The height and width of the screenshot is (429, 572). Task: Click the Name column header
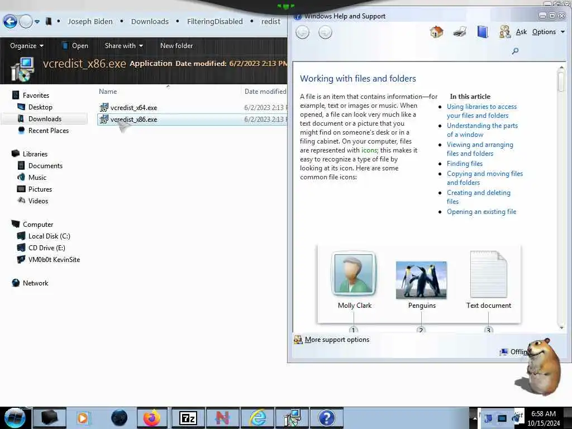pos(108,92)
